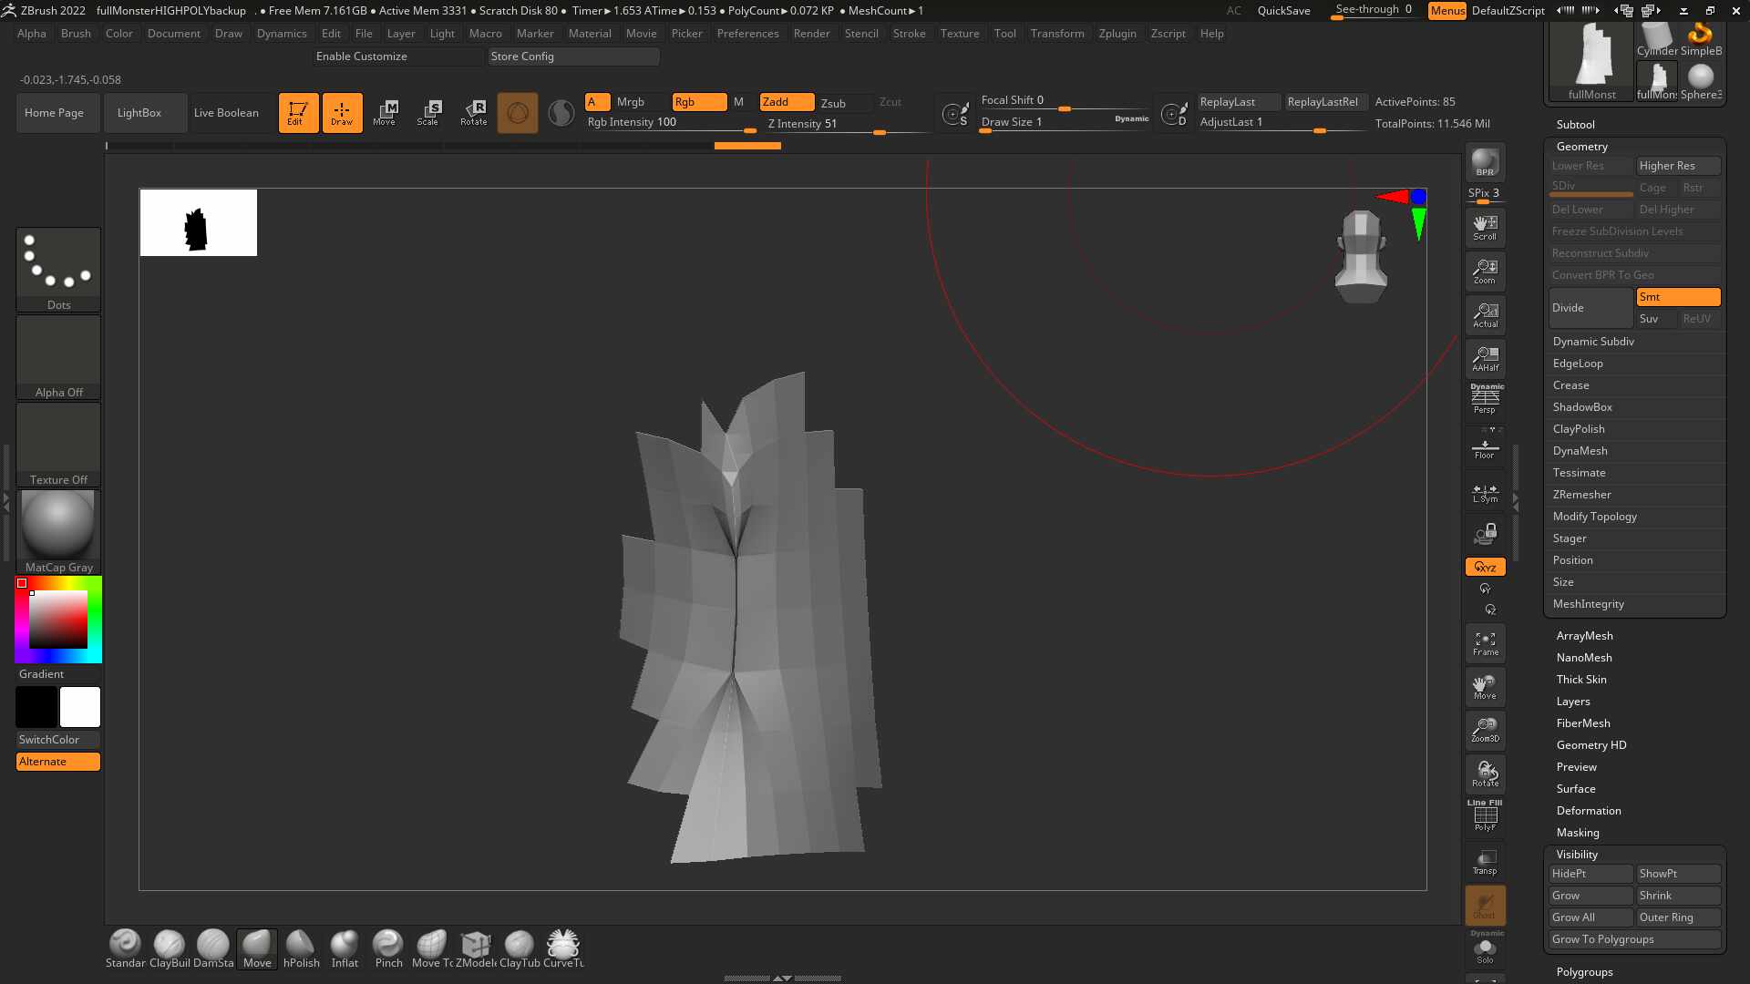Select the Move brush at the bottom

256,948
